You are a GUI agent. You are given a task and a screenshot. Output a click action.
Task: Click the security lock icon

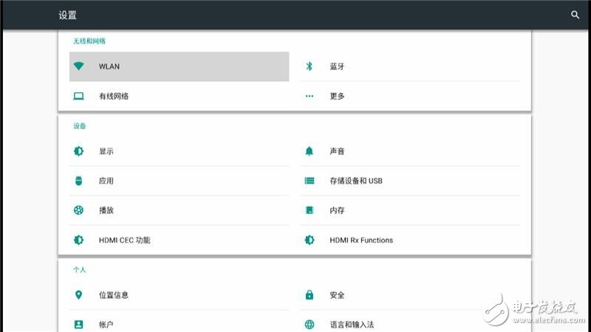pos(310,295)
